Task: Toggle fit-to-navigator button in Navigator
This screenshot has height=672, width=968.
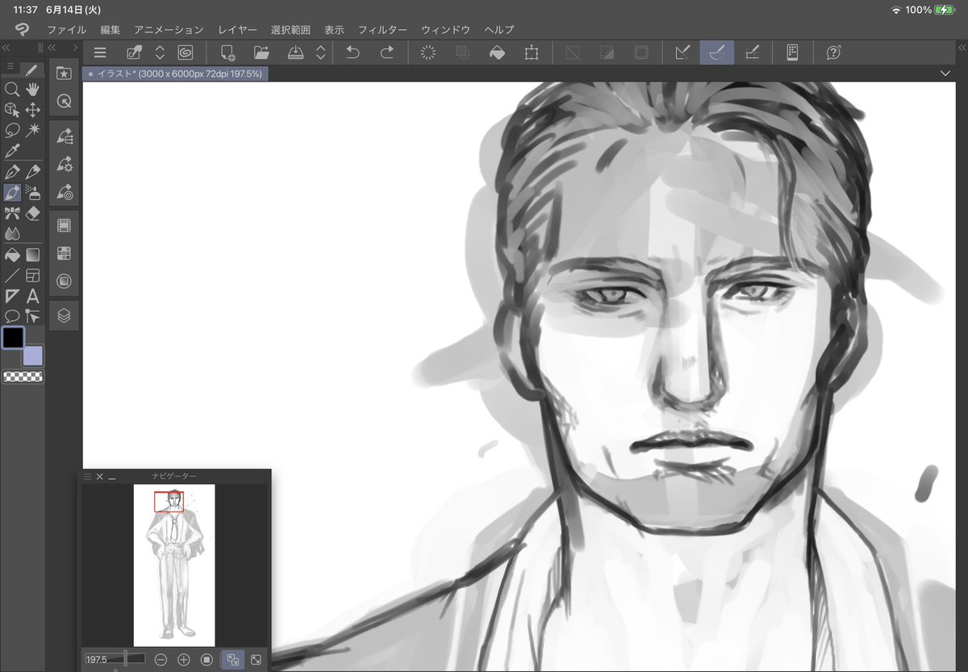Action: pyautogui.click(x=233, y=659)
